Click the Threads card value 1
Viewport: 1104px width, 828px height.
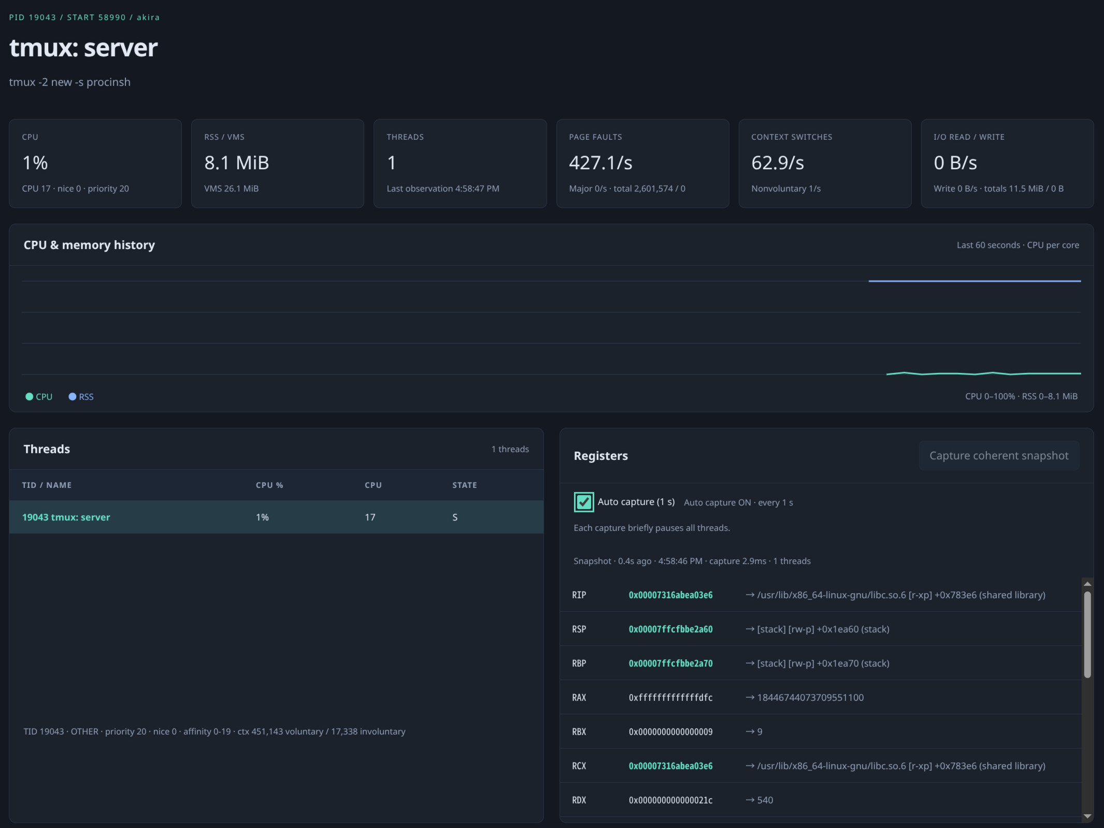pos(391,163)
